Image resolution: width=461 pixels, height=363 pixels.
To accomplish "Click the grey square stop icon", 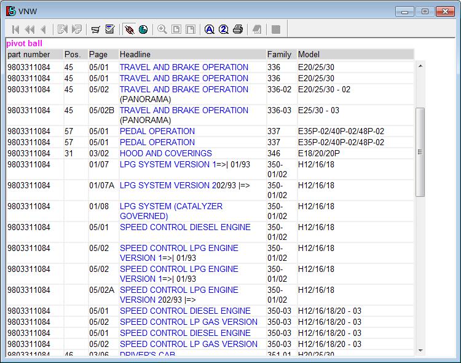I will coord(276,30).
